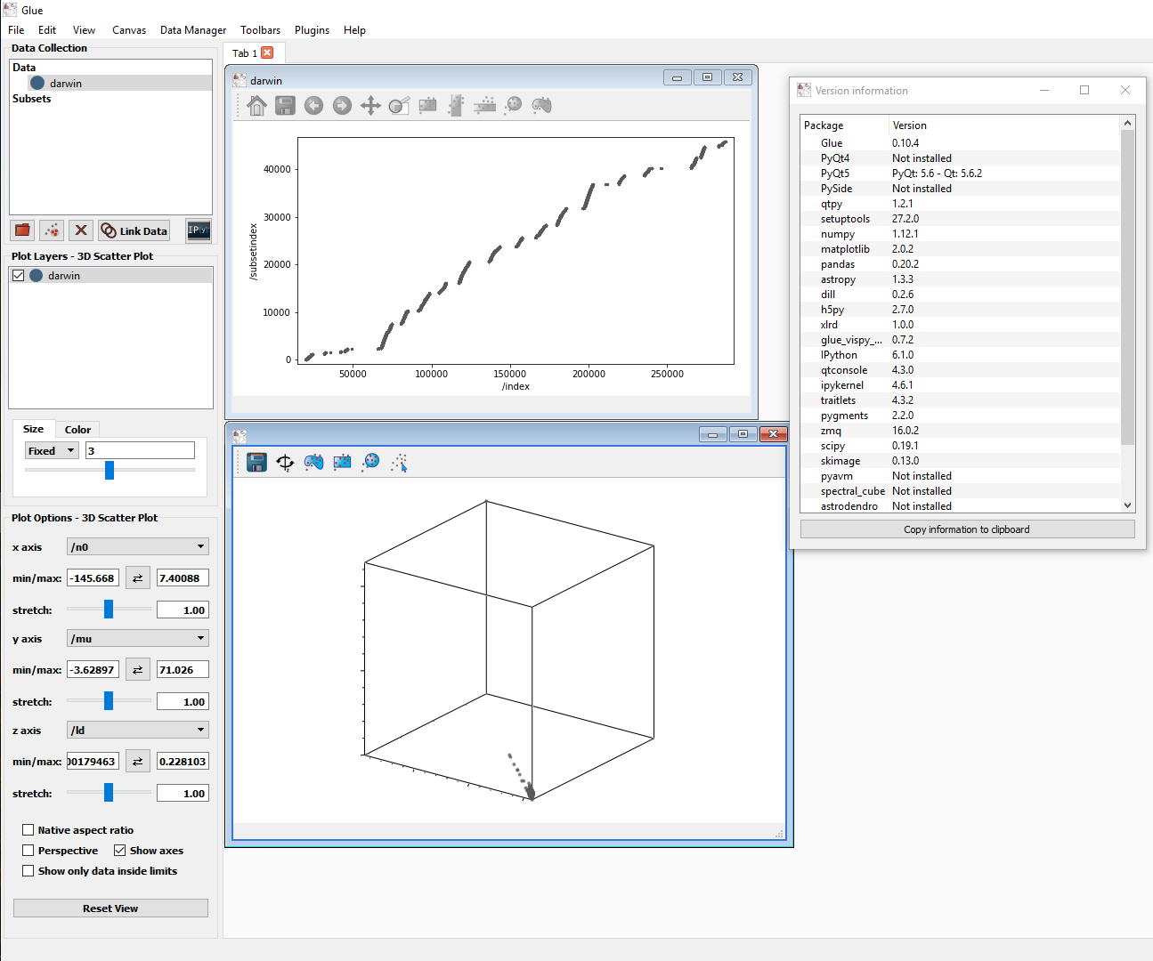1153x961 pixels.
Task: Open the Fixed size mode dropdown
Action: pos(51,449)
